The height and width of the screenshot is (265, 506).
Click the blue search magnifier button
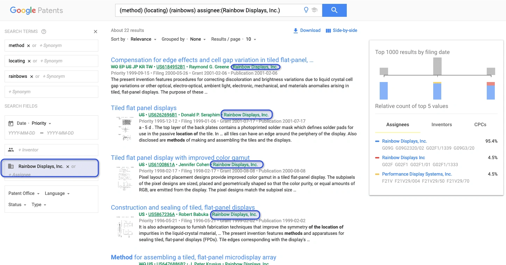tap(334, 10)
